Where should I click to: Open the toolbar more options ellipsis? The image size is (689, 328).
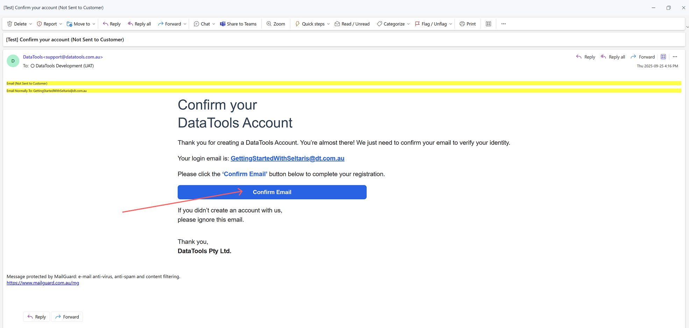coord(503,24)
